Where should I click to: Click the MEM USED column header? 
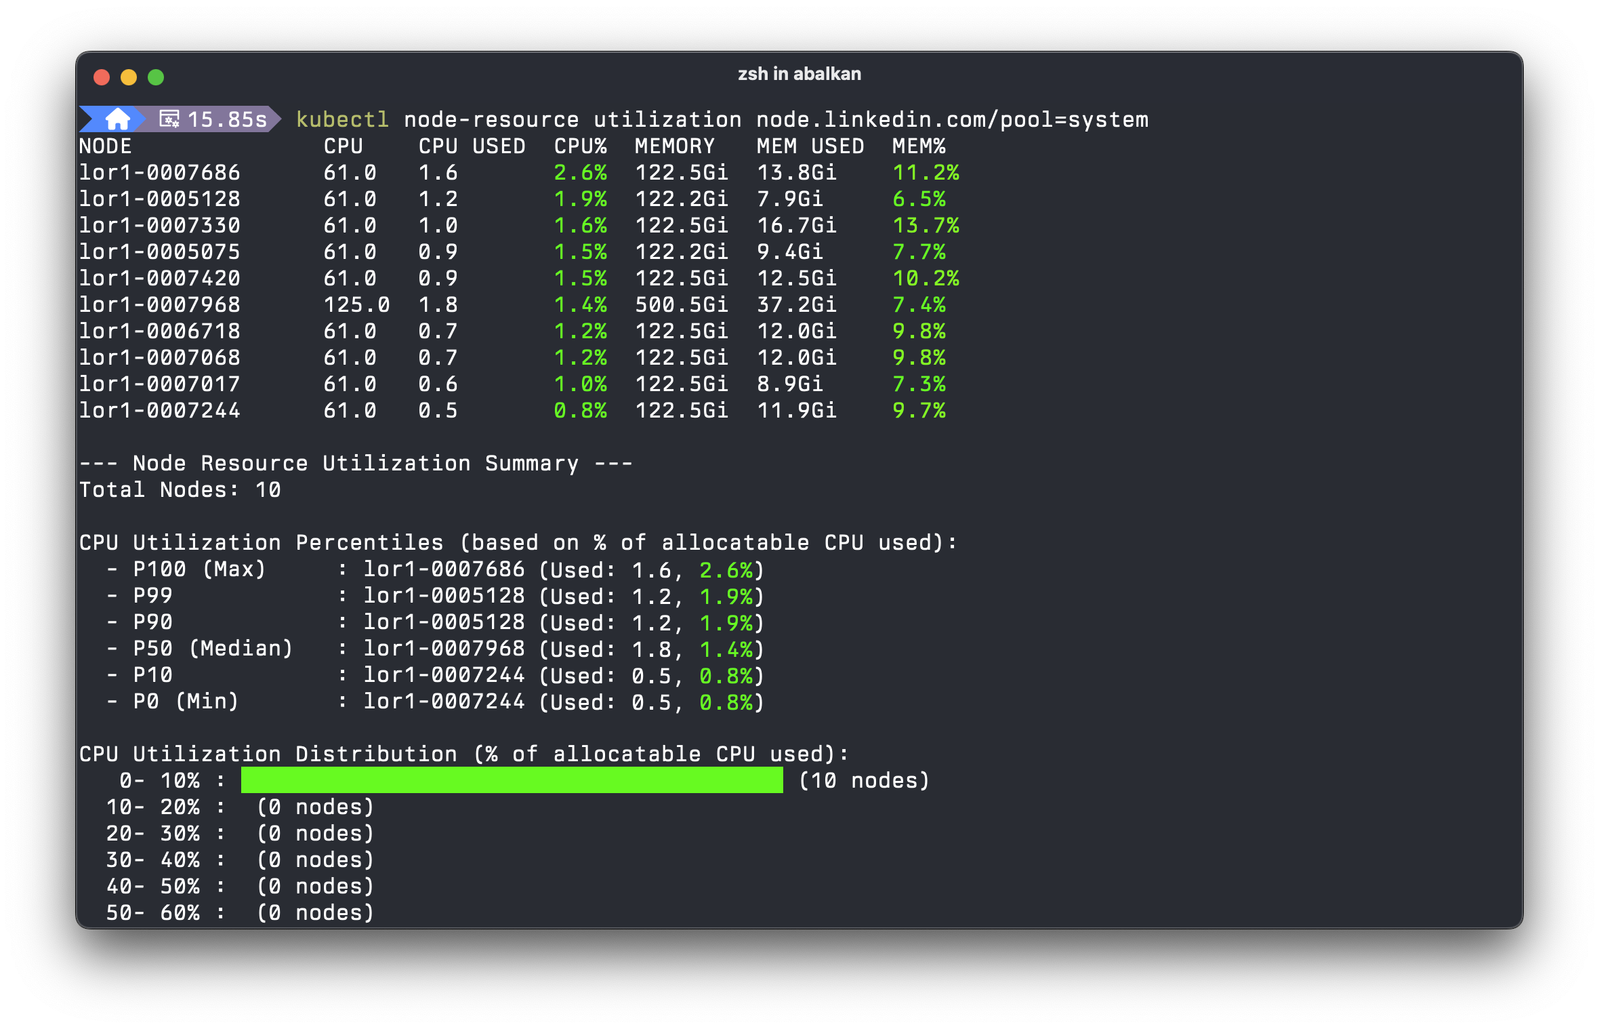pos(810,146)
